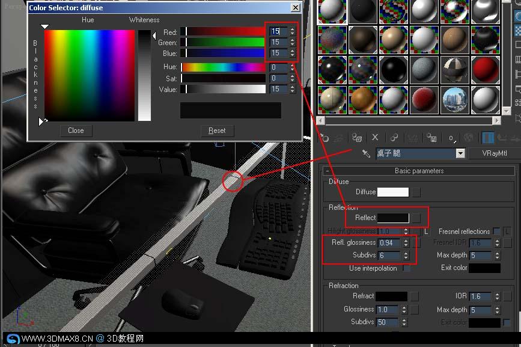Click reflection Exit color swatch
521x347 pixels.
[484, 268]
